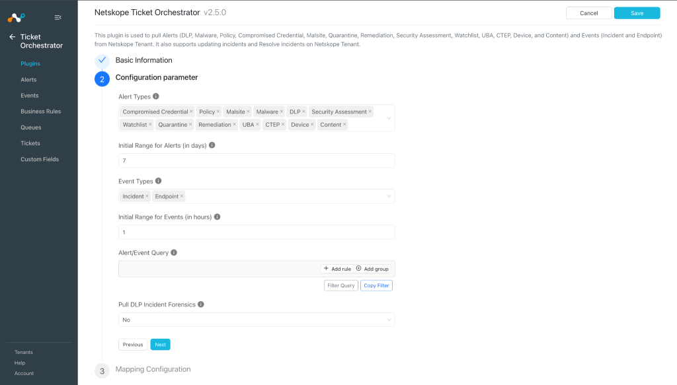Click the Previous button
This screenshot has width=677, height=385.
pos(132,345)
